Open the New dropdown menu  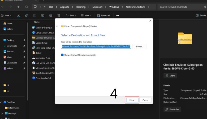(x=6, y=16)
